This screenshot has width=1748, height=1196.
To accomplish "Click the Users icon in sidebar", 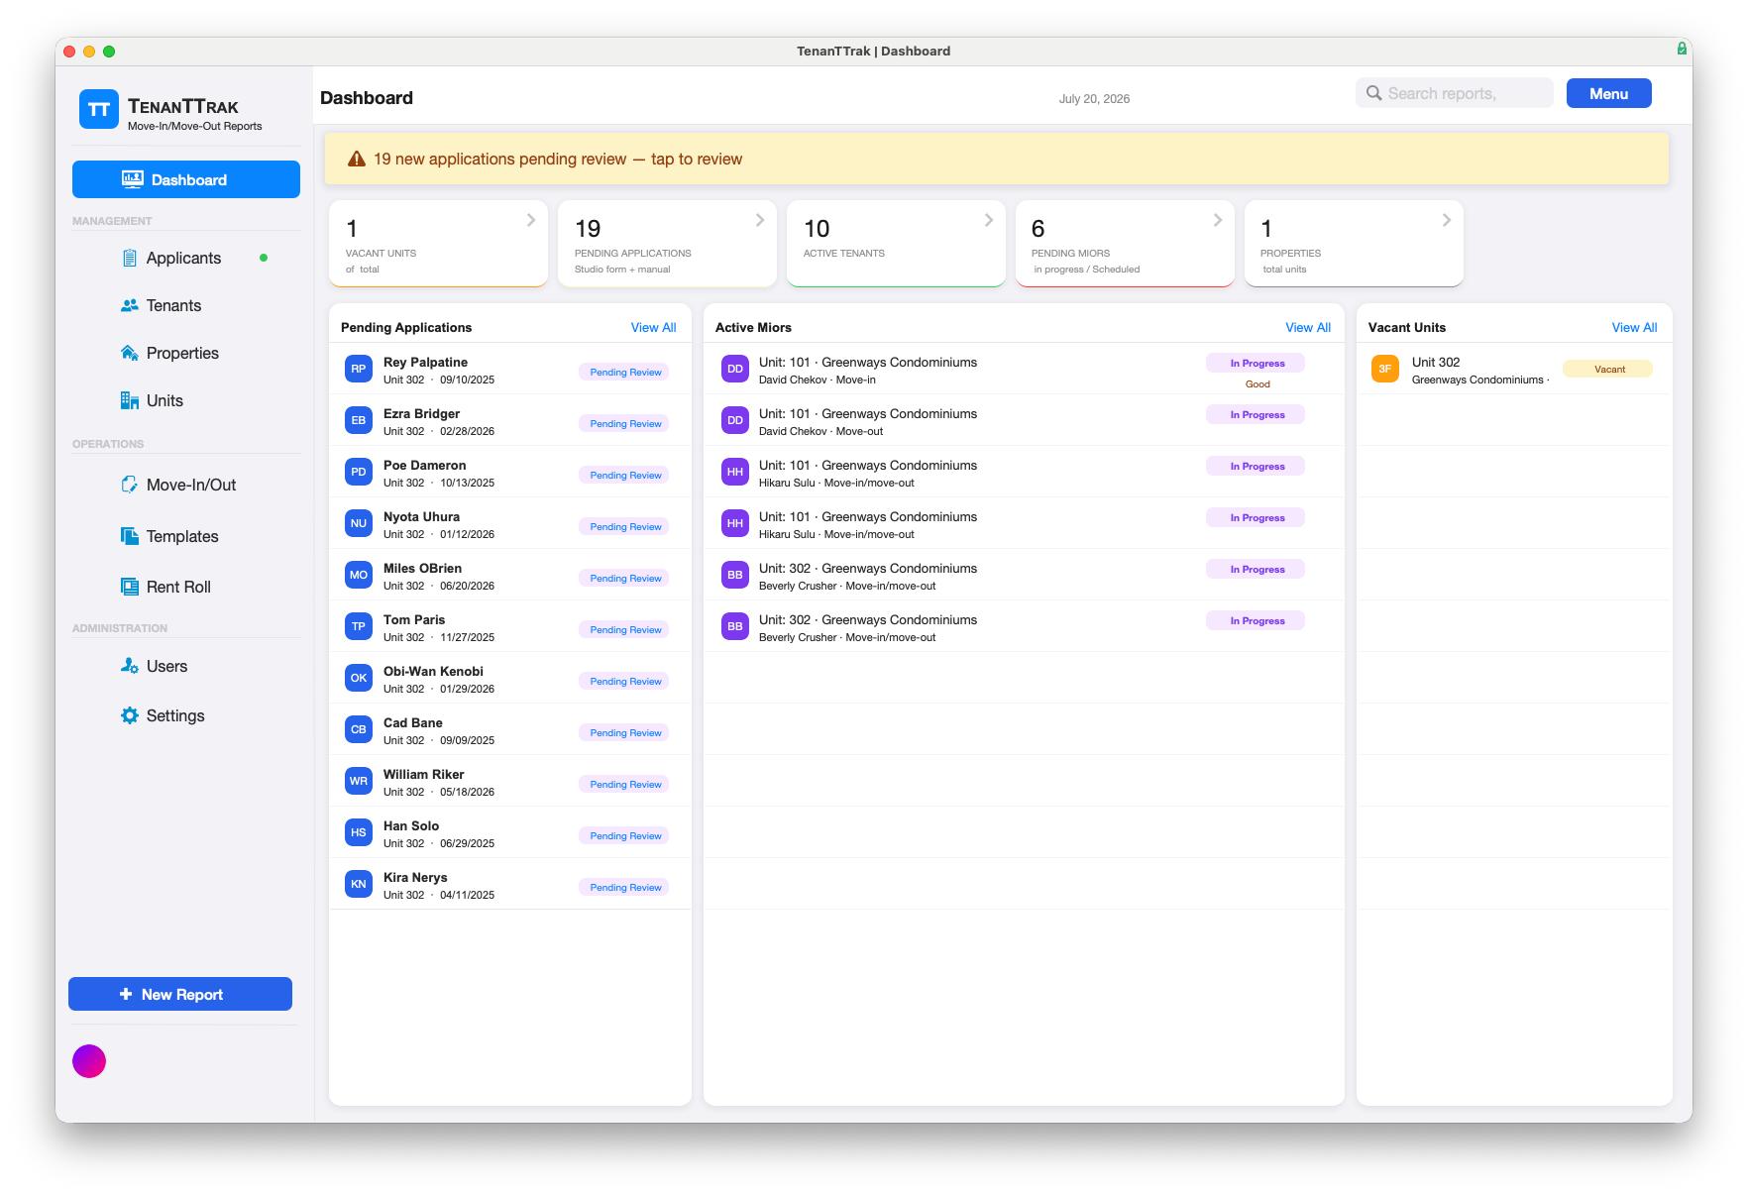I will (x=130, y=666).
